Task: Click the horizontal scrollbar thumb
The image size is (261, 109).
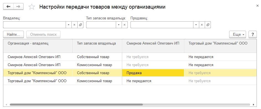Action: [76, 105]
